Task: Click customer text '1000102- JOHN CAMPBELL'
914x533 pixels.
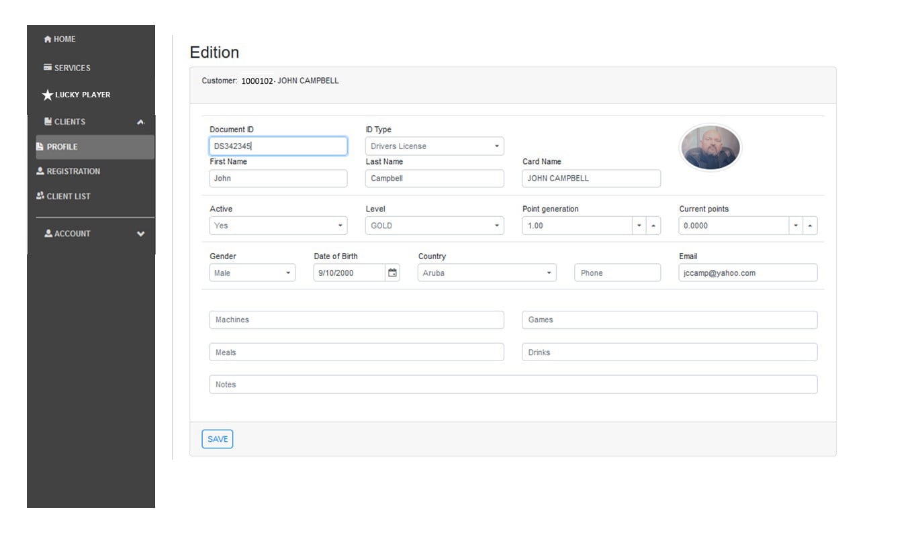Action: pos(290,81)
